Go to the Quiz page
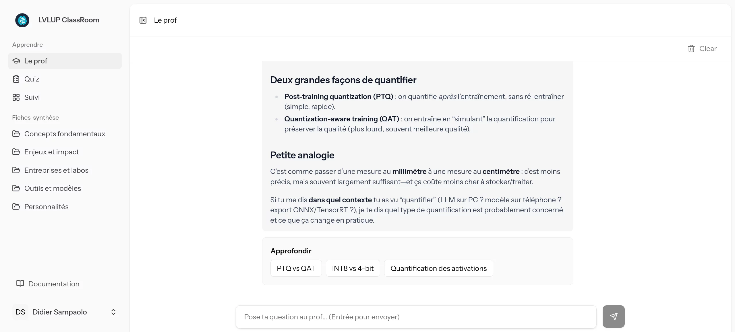The height and width of the screenshot is (332, 735). tap(32, 79)
